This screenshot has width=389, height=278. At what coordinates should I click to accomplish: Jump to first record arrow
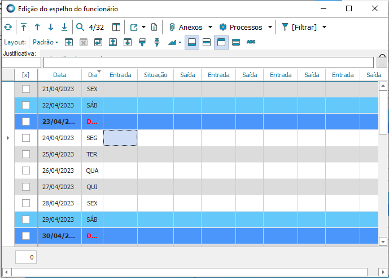click(x=24, y=27)
